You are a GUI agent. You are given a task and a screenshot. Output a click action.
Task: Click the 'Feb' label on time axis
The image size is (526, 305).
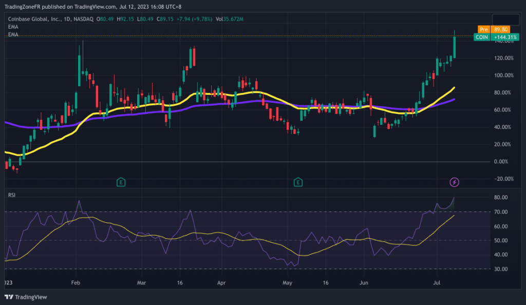tap(76, 283)
